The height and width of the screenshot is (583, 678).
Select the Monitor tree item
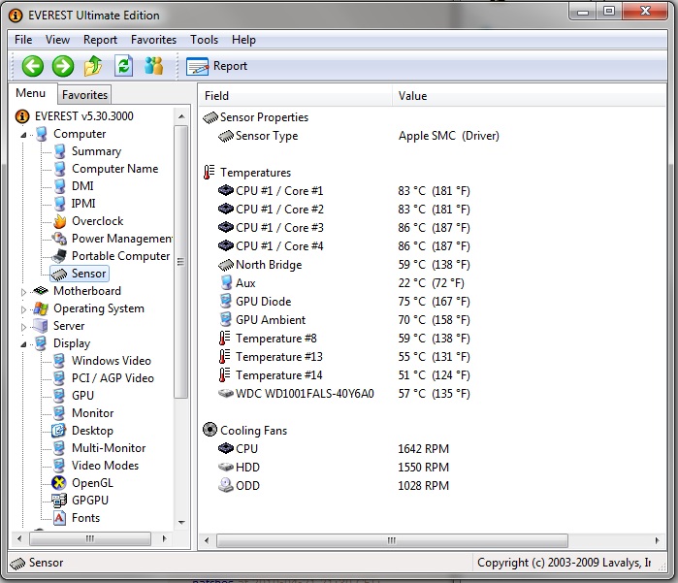pos(92,413)
